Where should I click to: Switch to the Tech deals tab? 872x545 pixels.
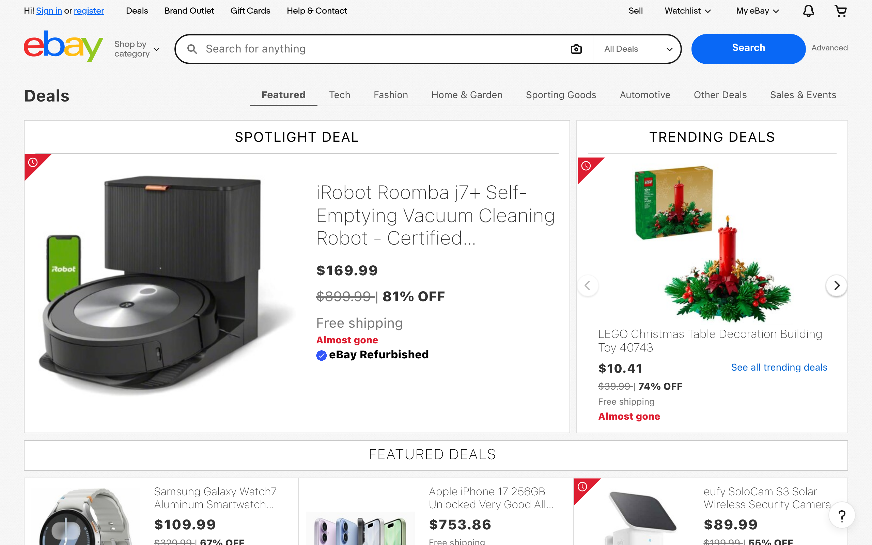tap(339, 95)
